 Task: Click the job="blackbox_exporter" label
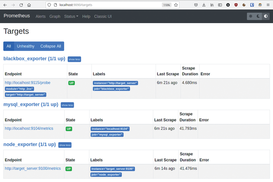click(x=111, y=89)
